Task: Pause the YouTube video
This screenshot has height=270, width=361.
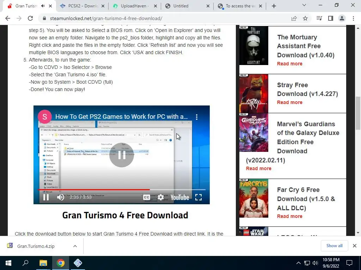Action: coord(46,197)
